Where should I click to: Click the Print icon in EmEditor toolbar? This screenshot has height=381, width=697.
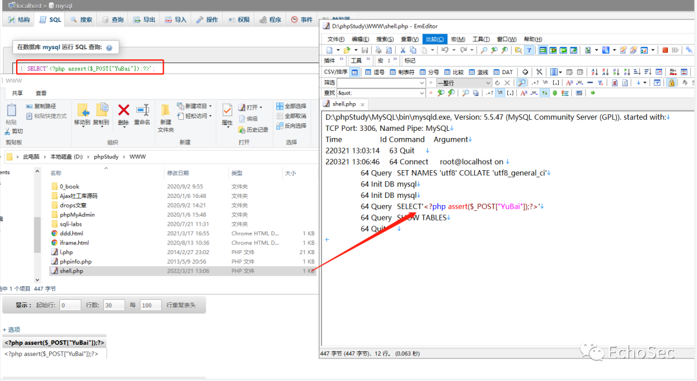point(378,50)
